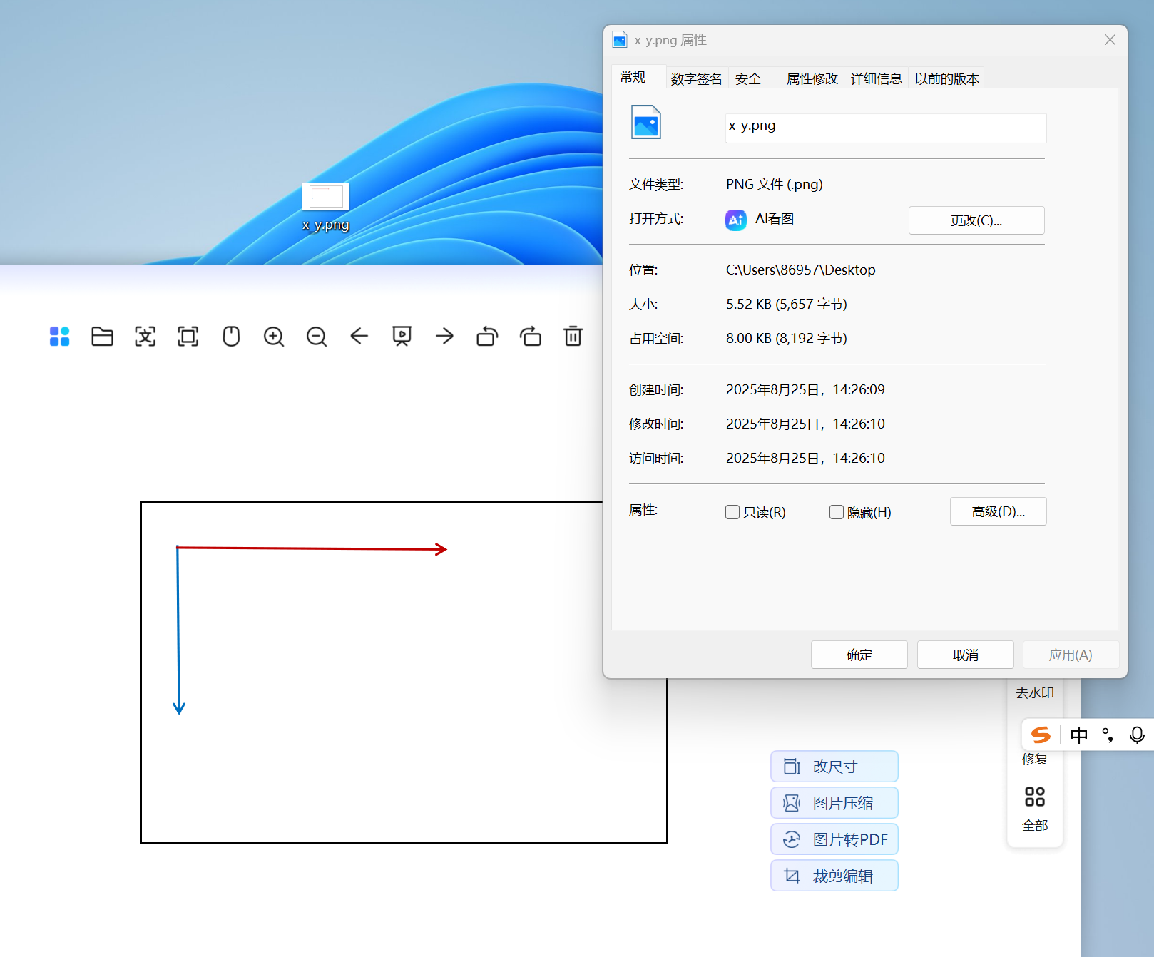The height and width of the screenshot is (957, 1154).
Task: Select x_y.png file on desktop
Action: (325, 207)
